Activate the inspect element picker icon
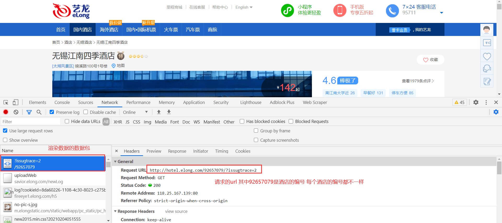This screenshot has width=502, height=223. pos(6,102)
